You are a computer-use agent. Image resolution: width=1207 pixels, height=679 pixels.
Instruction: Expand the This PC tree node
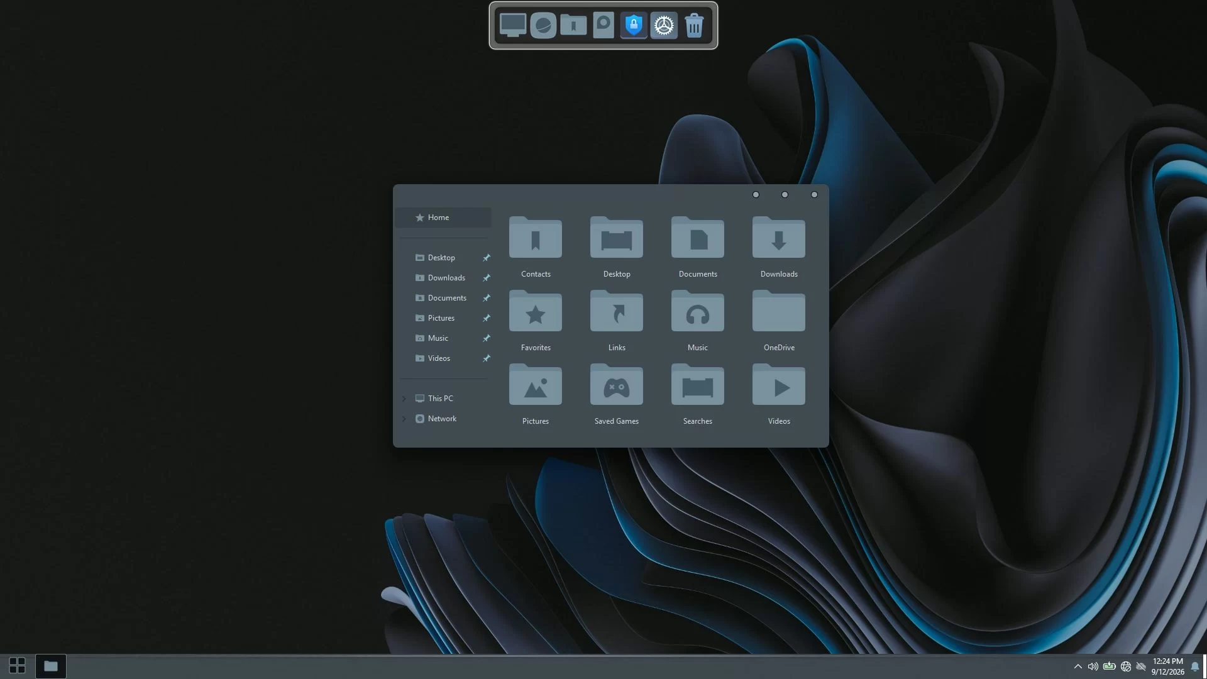pyautogui.click(x=404, y=399)
